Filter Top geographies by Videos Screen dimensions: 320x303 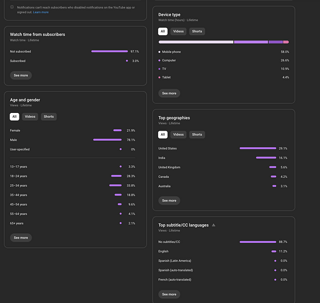[178, 135]
